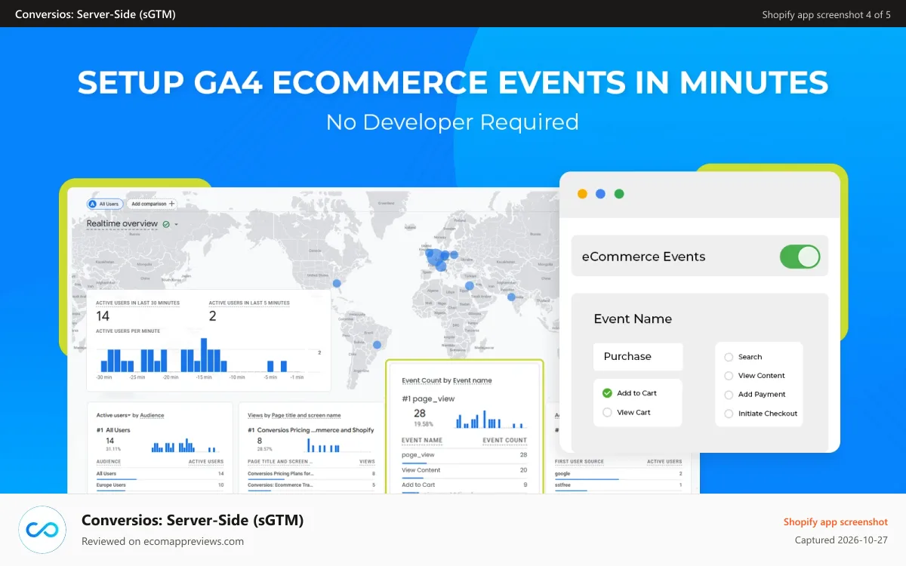Viewport: 906px width, 566px height.
Task: Select the View Content radio option
Action: pyautogui.click(x=729, y=376)
